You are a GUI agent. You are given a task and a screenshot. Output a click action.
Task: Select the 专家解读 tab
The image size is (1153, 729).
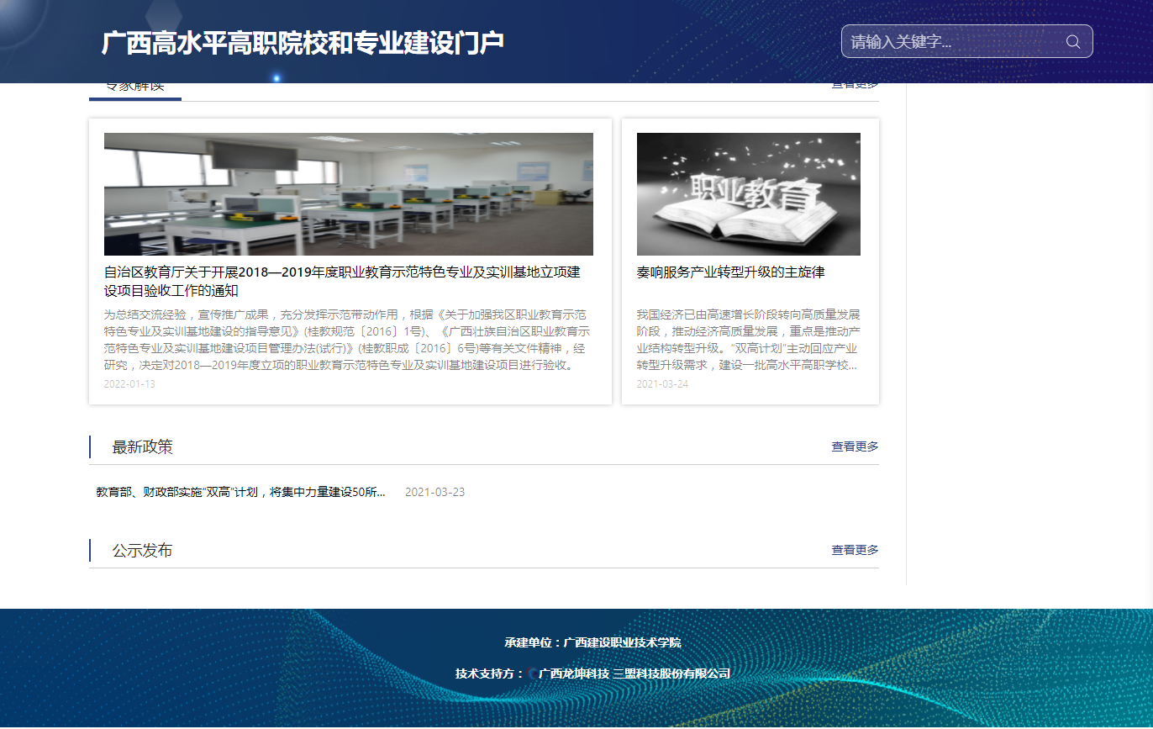point(134,83)
